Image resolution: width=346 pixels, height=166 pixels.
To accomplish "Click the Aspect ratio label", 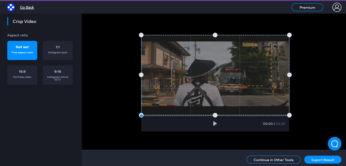I will tap(18, 35).
